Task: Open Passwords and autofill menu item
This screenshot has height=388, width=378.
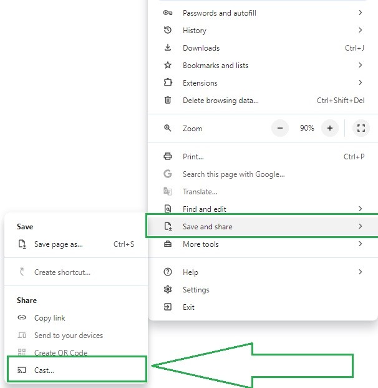Action: (263, 12)
